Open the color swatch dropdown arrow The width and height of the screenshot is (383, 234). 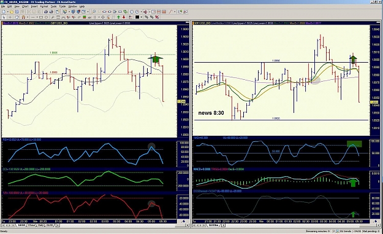coord(142,17)
